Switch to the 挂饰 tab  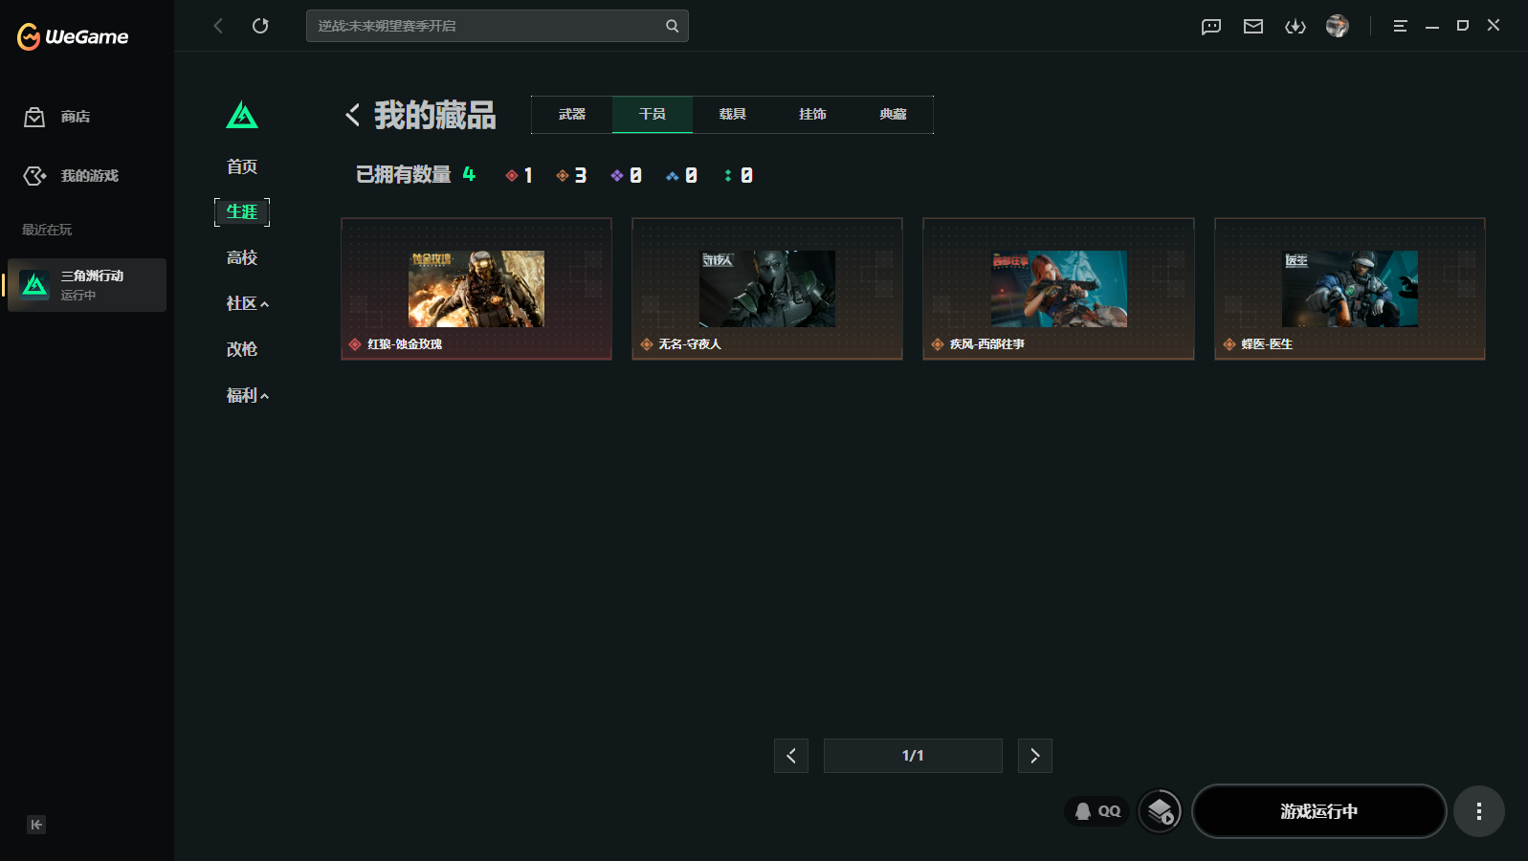click(x=813, y=114)
